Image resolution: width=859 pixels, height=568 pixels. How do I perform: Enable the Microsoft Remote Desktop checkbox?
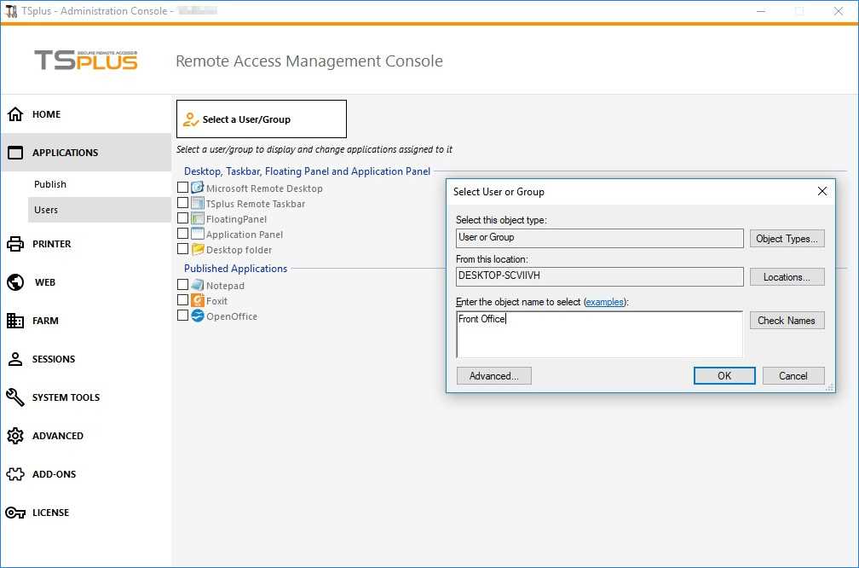point(182,188)
